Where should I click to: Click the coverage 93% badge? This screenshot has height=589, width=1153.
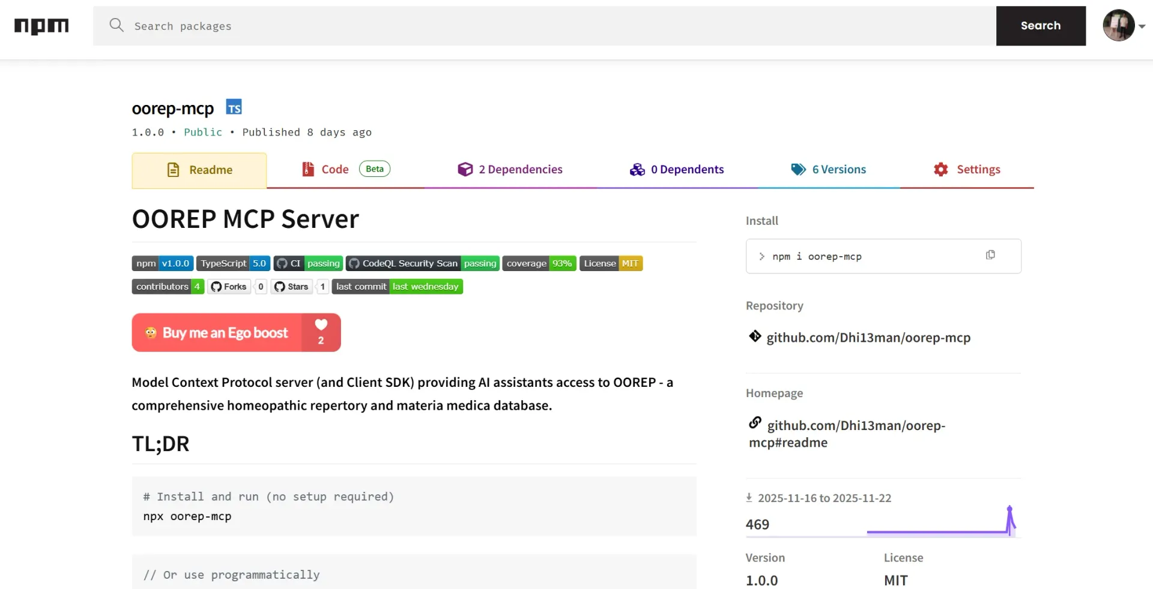point(539,263)
